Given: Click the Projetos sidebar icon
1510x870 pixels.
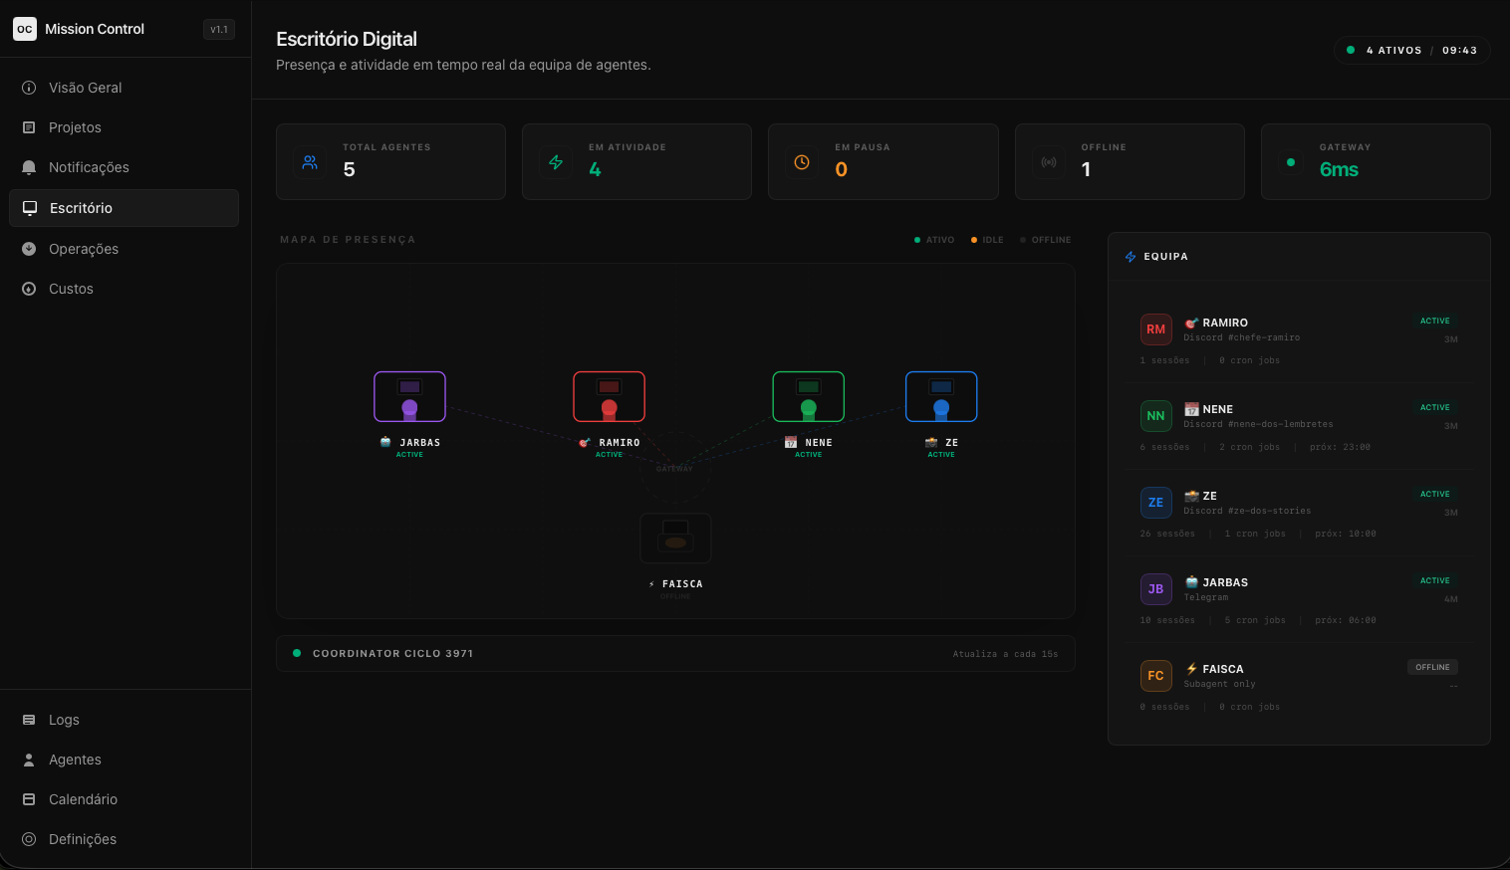Looking at the screenshot, I should [29, 127].
